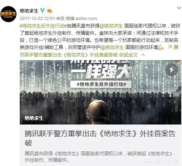The image size is (182, 166).
Task: Click 绝地求生 label on banner image
Action: coord(34,118)
